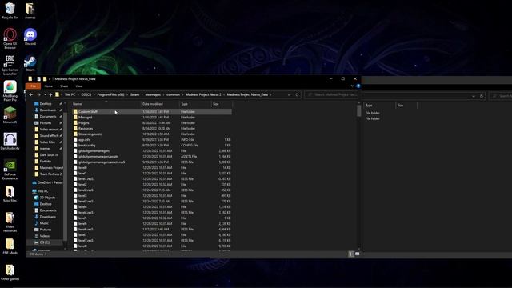
Task: Open the memes folder on the desktop
Action: 30,10
